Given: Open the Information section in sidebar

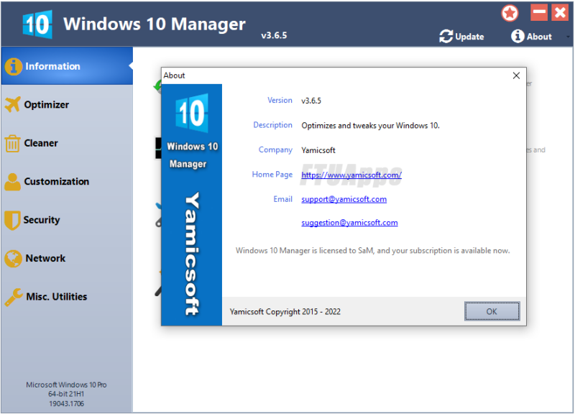Looking at the screenshot, I should point(67,66).
